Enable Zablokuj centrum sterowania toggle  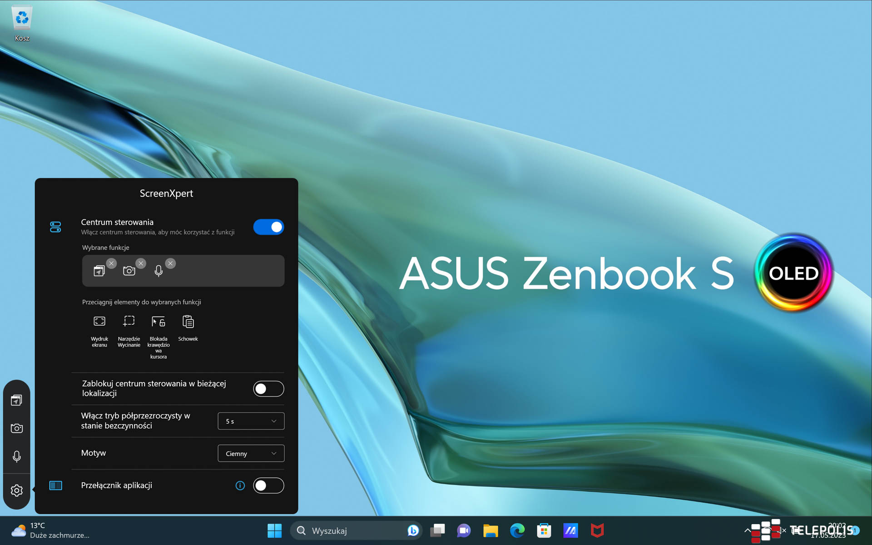click(268, 389)
